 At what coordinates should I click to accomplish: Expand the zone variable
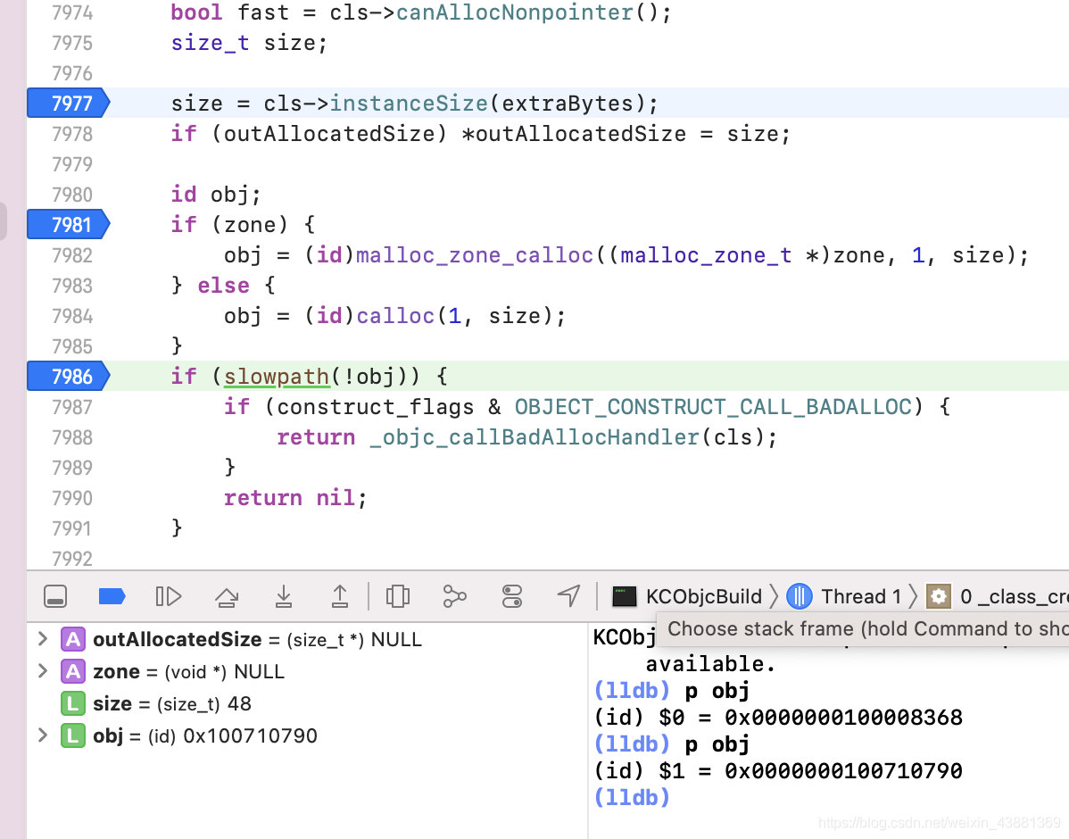pyautogui.click(x=43, y=671)
